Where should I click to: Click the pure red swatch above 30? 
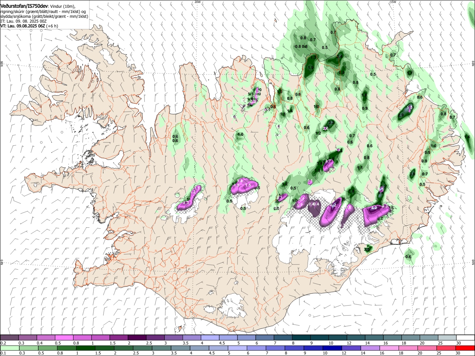tap(465, 348)
